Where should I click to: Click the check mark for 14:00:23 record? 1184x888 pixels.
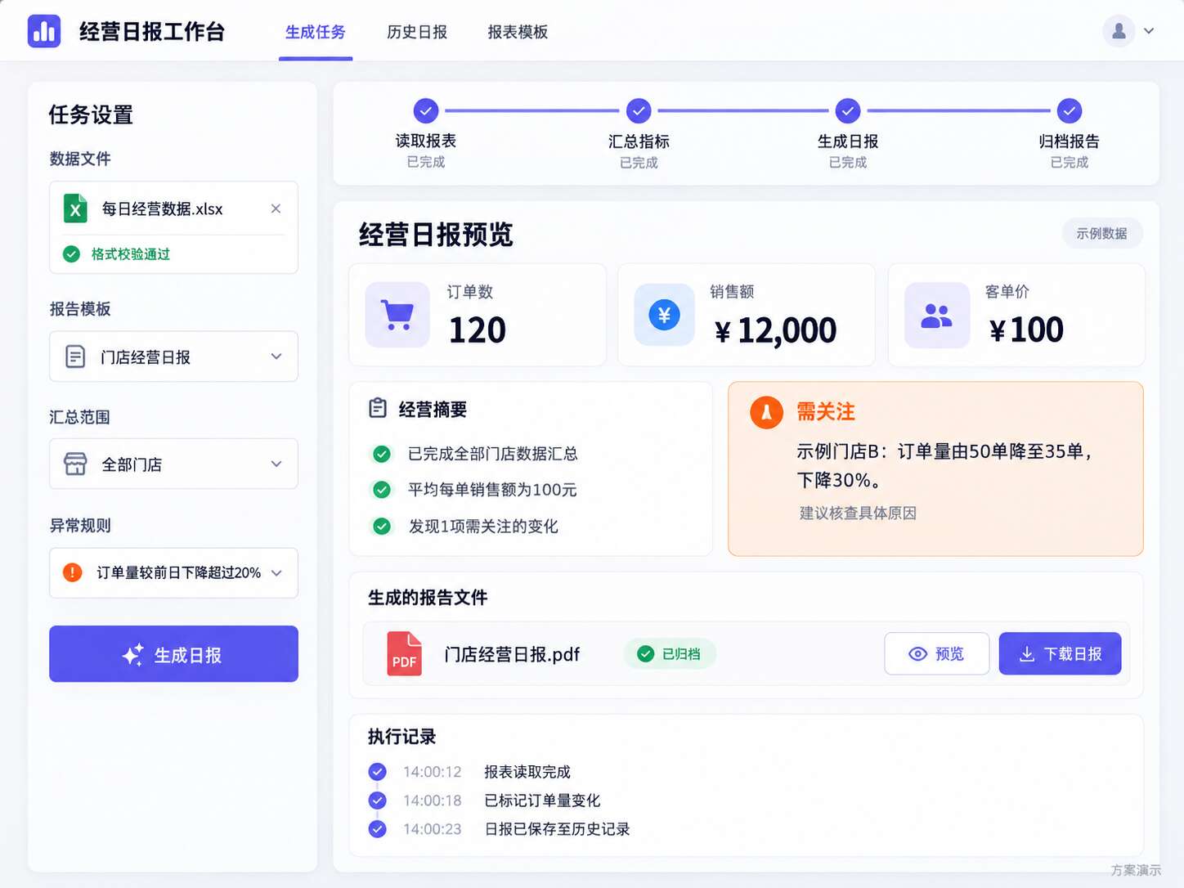[377, 828]
